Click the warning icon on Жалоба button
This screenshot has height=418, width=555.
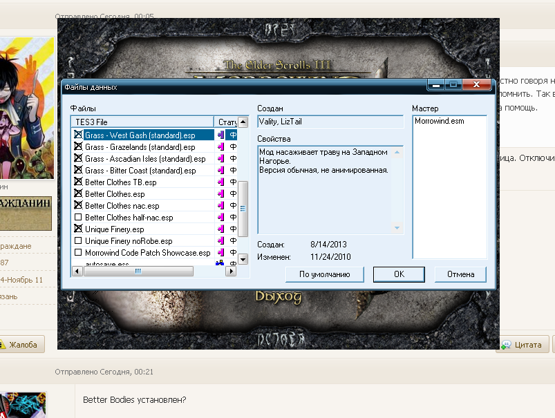click(2, 344)
